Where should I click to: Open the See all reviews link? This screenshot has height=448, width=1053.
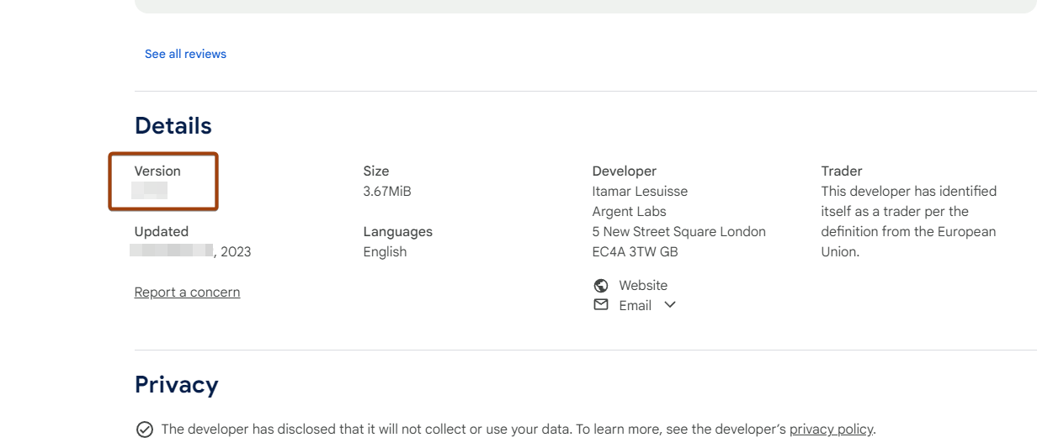coord(185,54)
